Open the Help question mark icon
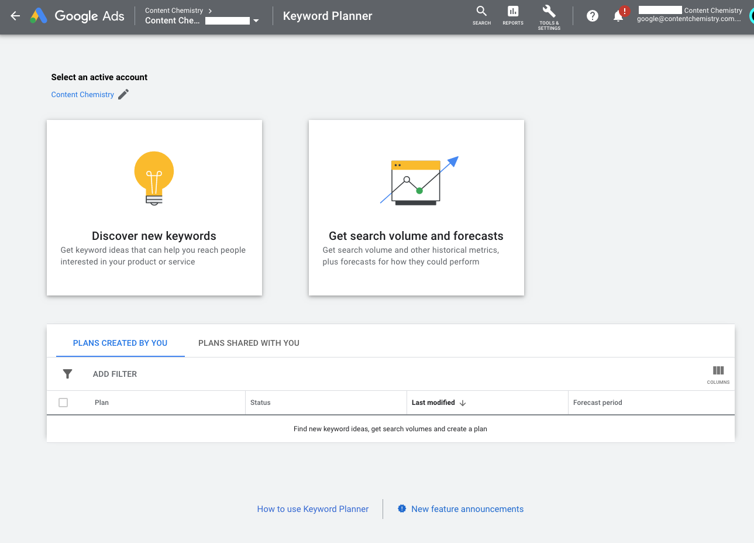The height and width of the screenshot is (543, 754). [593, 16]
